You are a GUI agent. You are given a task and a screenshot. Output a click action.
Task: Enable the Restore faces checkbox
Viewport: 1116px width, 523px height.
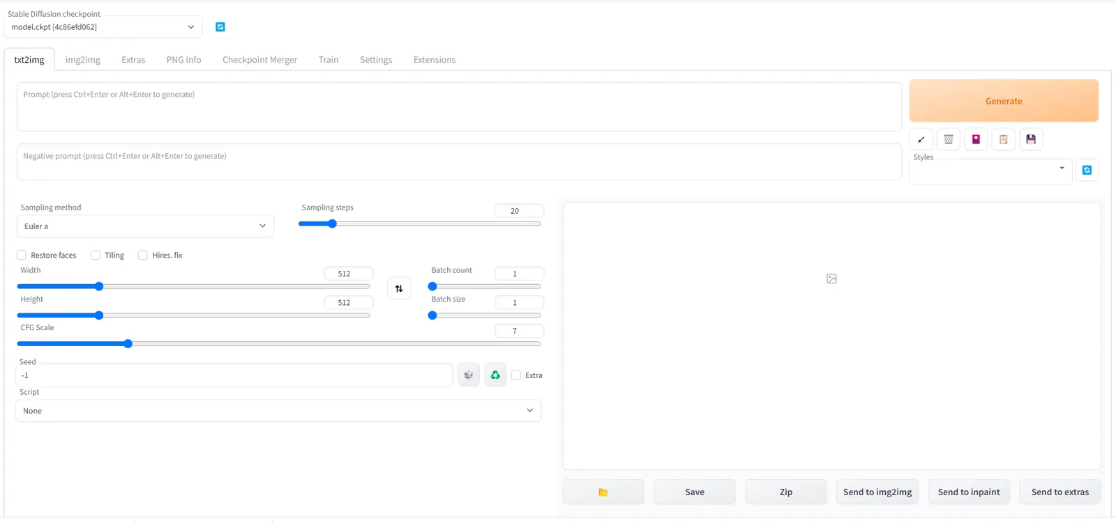click(x=22, y=256)
